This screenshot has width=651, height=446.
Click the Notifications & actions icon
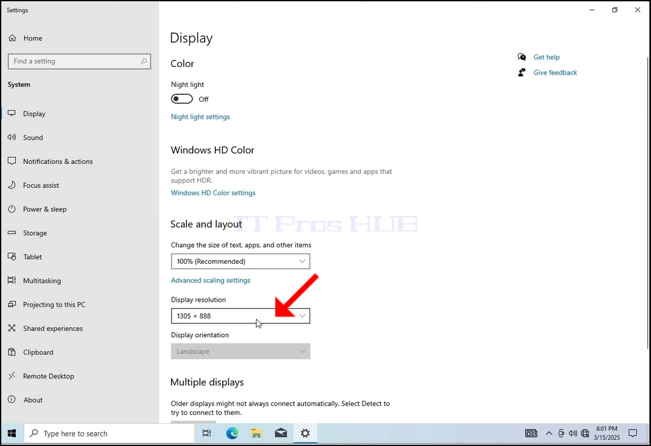(x=11, y=161)
